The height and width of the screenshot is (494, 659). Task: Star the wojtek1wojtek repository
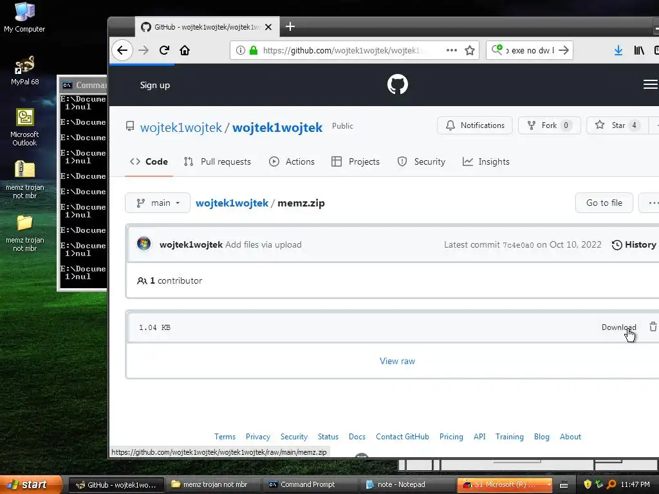(x=617, y=125)
